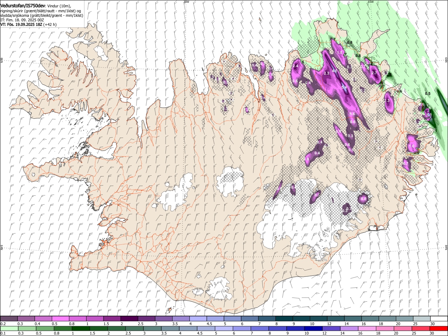448x336 pixels.
Task: Select bright red bottom legend swatch after 30
Action: (439, 328)
